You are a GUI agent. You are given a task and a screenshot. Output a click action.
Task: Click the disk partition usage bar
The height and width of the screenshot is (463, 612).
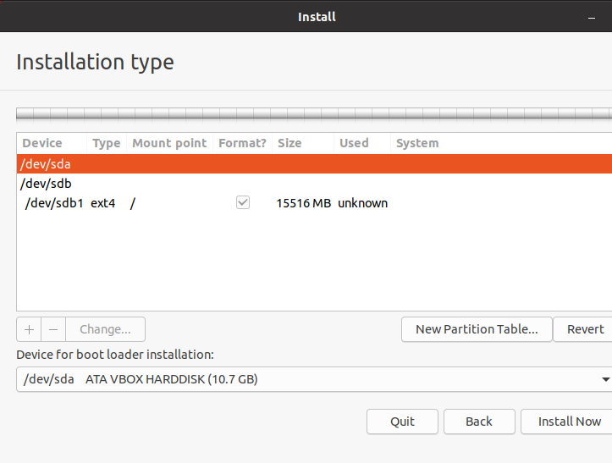[x=313, y=113]
